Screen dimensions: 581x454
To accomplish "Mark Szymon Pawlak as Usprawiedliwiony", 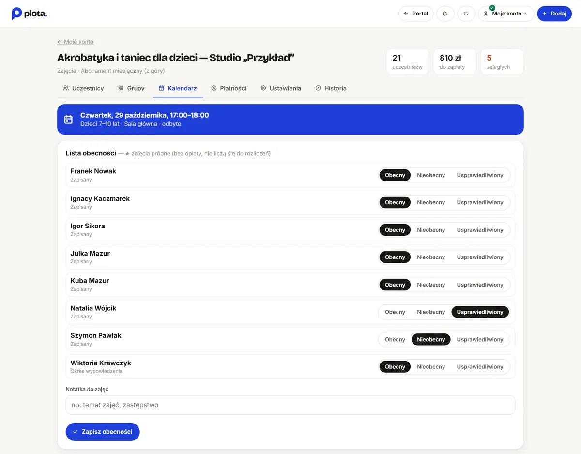I will tap(480, 339).
